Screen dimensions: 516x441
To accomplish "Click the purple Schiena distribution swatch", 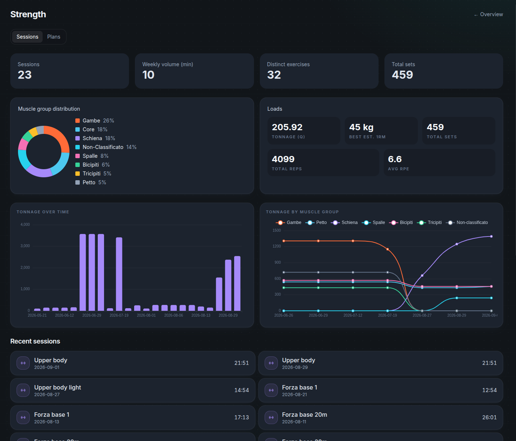I will (x=78, y=138).
